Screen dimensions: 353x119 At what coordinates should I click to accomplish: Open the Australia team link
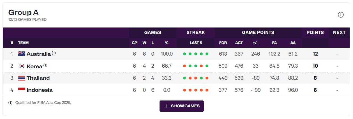click(x=39, y=54)
